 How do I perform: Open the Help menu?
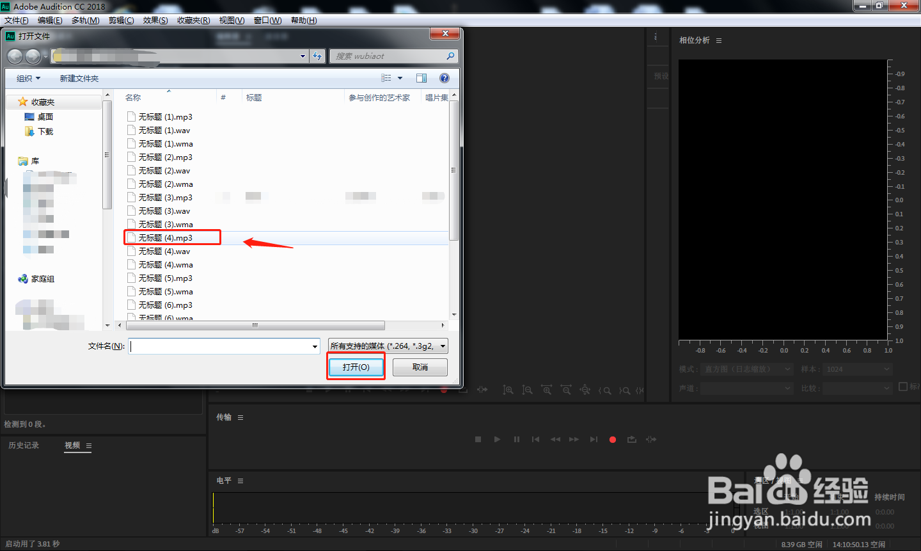coord(304,20)
